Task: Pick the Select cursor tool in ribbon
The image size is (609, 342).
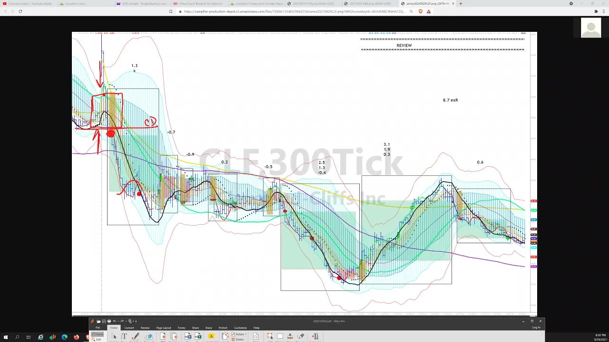Action: (114, 336)
